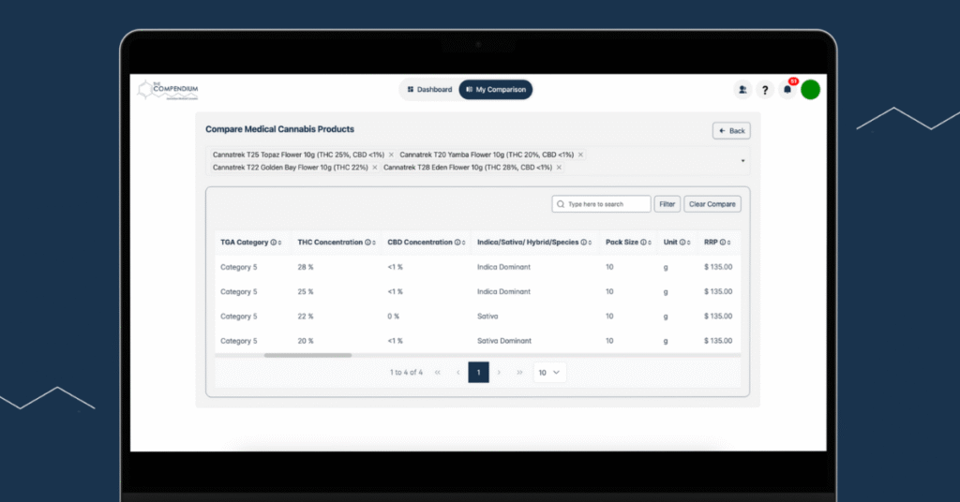Viewport: 960px width, 502px height.
Task: Click $ 135.00 in the 20 % row
Action: tap(718, 341)
